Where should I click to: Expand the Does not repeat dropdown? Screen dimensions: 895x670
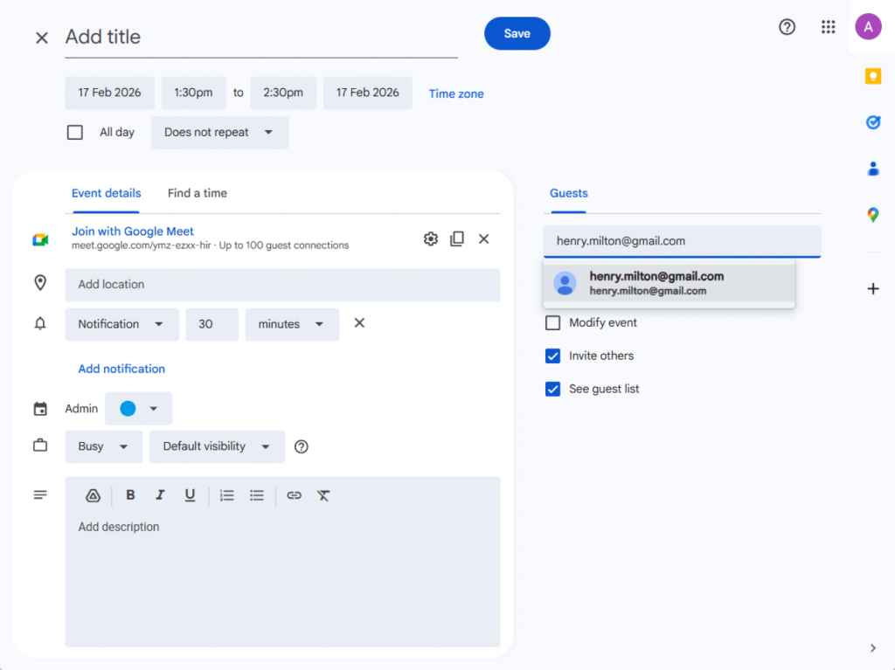click(x=219, y=133)
